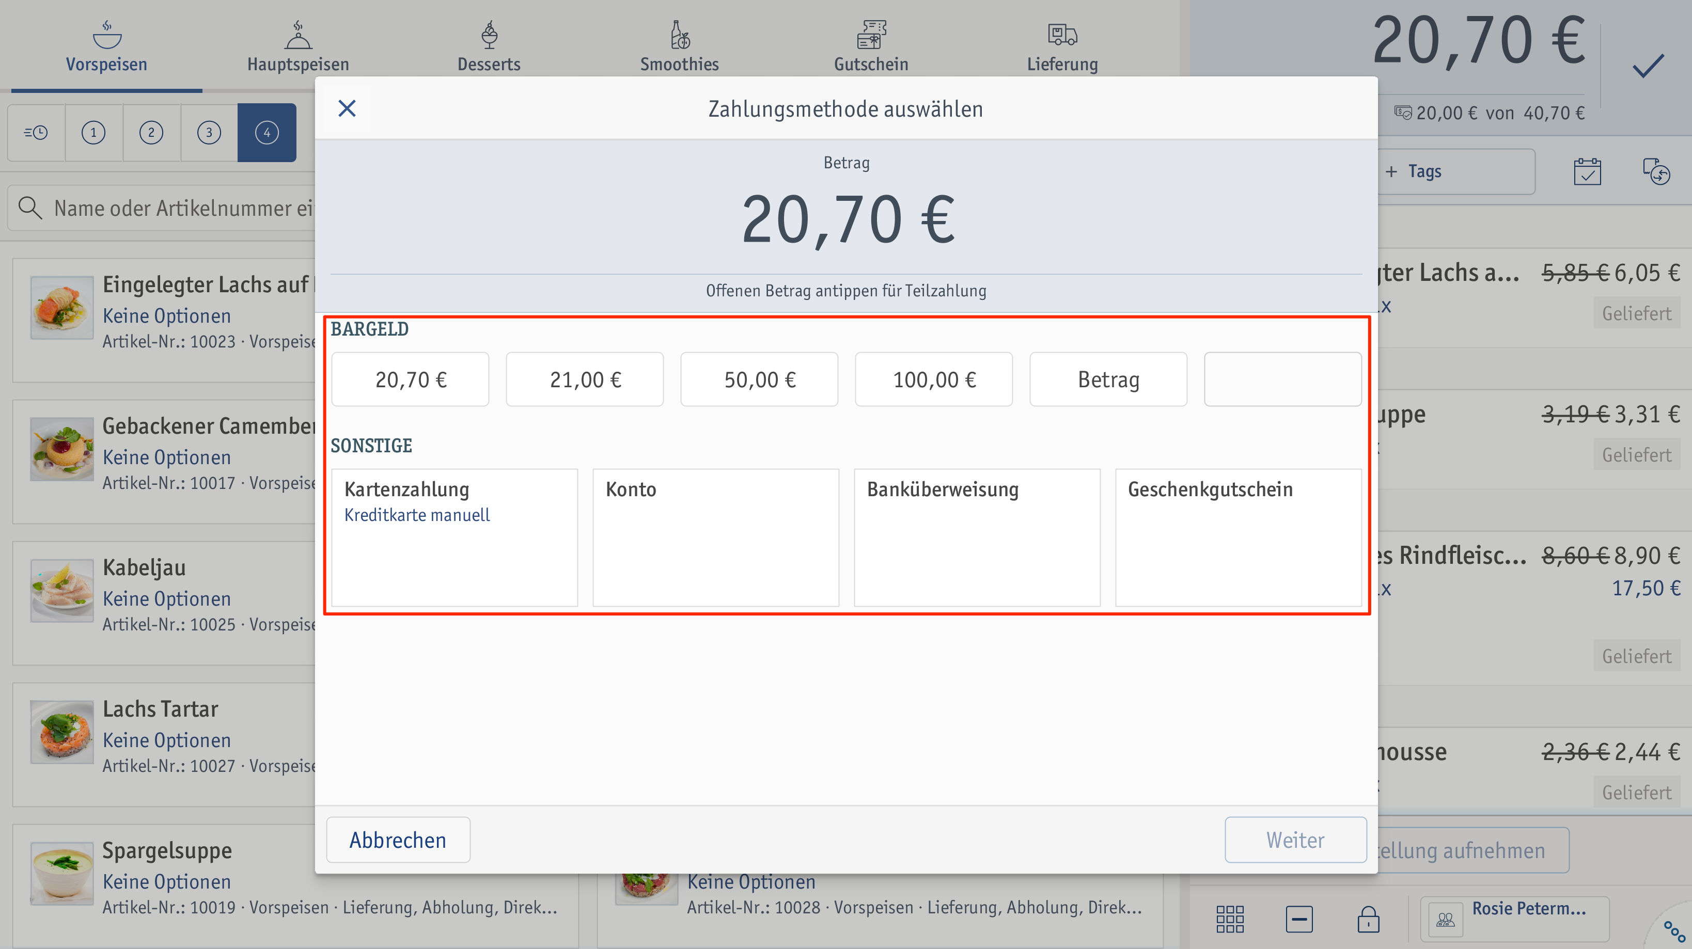Tap the open amount 20,70 € for partial payment
Image resolution: width=1692 pixels, height=949 pixels.
(848, 220)
